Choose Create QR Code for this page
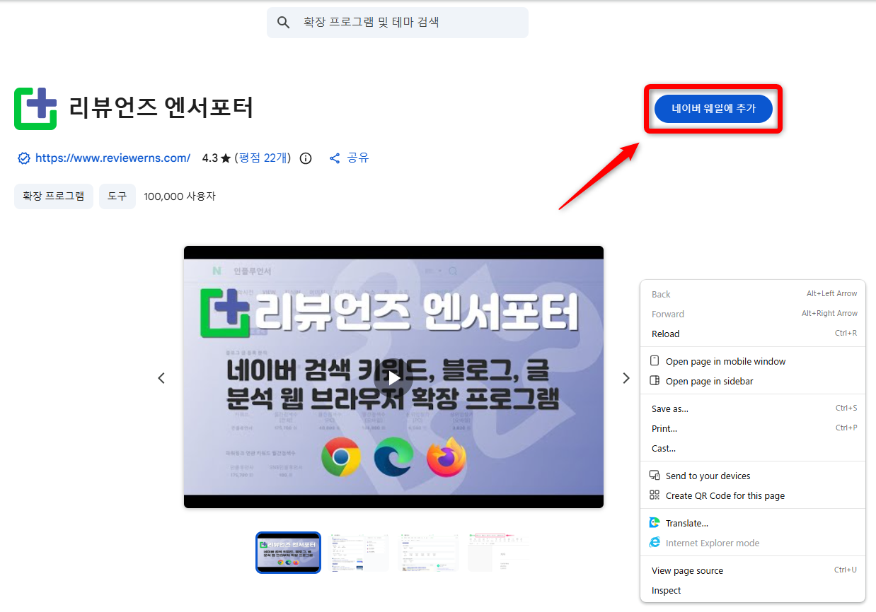 click(x=725, y=495)
